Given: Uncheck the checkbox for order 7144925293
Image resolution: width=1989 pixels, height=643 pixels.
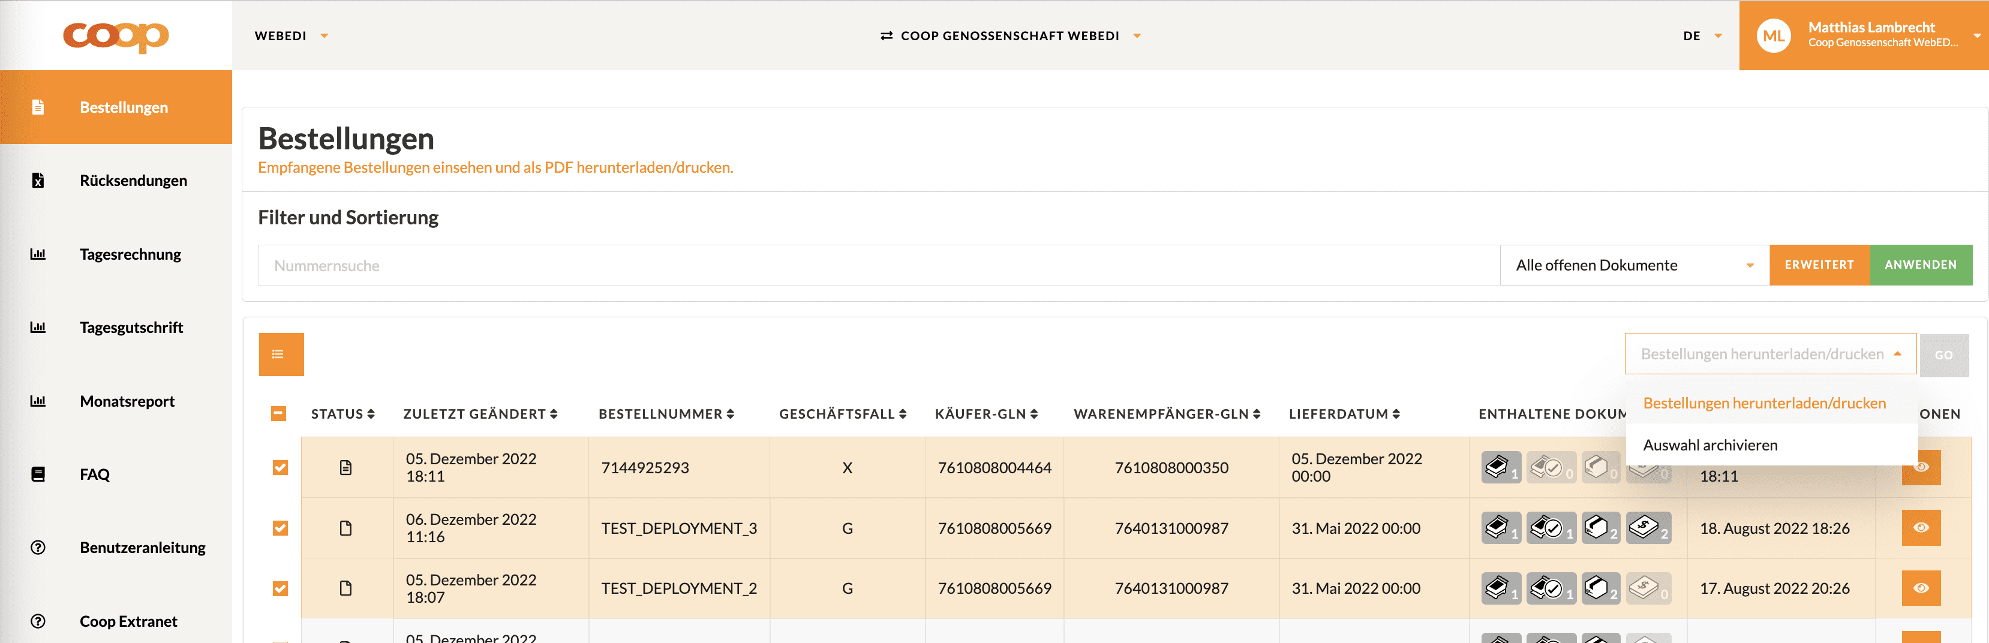Looking at the screenshot, I should tap(280, 468).
